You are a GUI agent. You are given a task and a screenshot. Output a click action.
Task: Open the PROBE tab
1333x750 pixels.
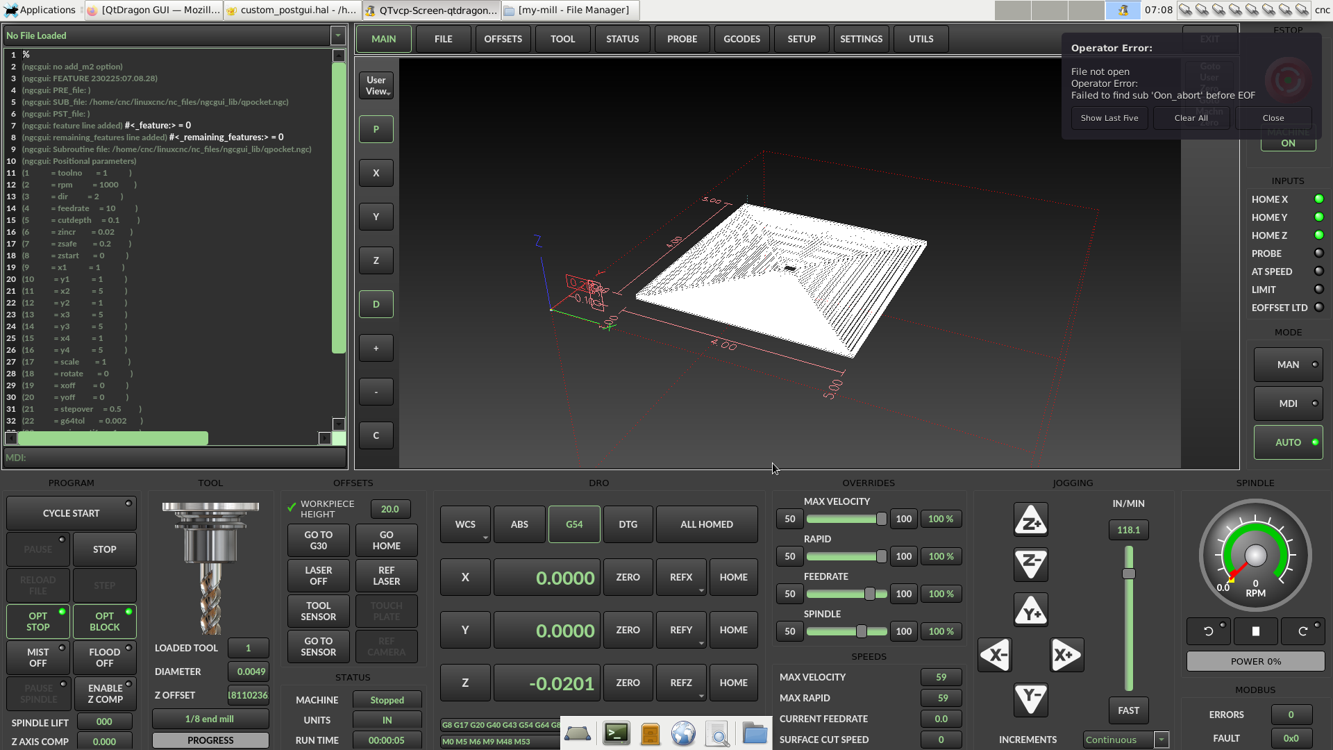tap(682, 39)
